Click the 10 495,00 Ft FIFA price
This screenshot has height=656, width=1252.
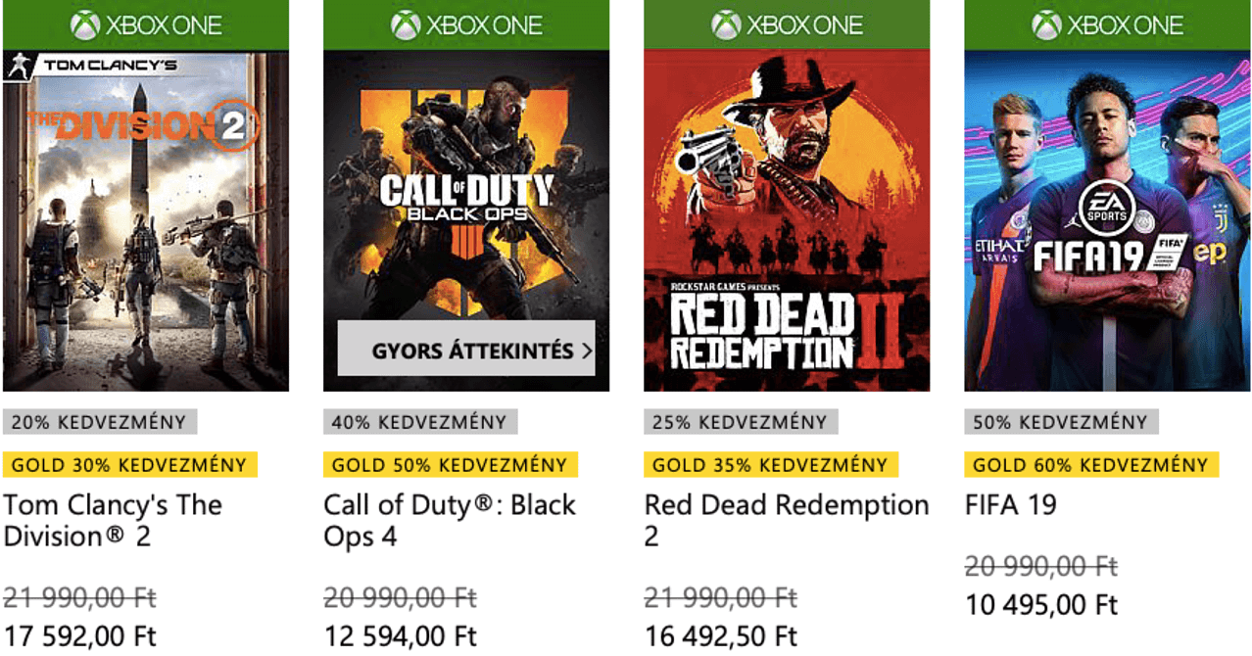(x=1041, y=604)
